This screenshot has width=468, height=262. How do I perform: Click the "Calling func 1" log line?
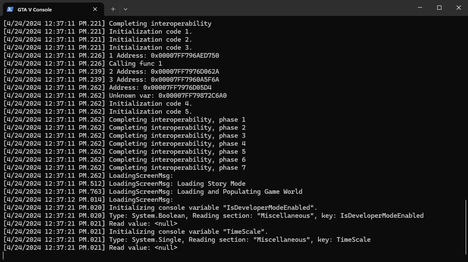pyautogui.click(x=135, y=64)
